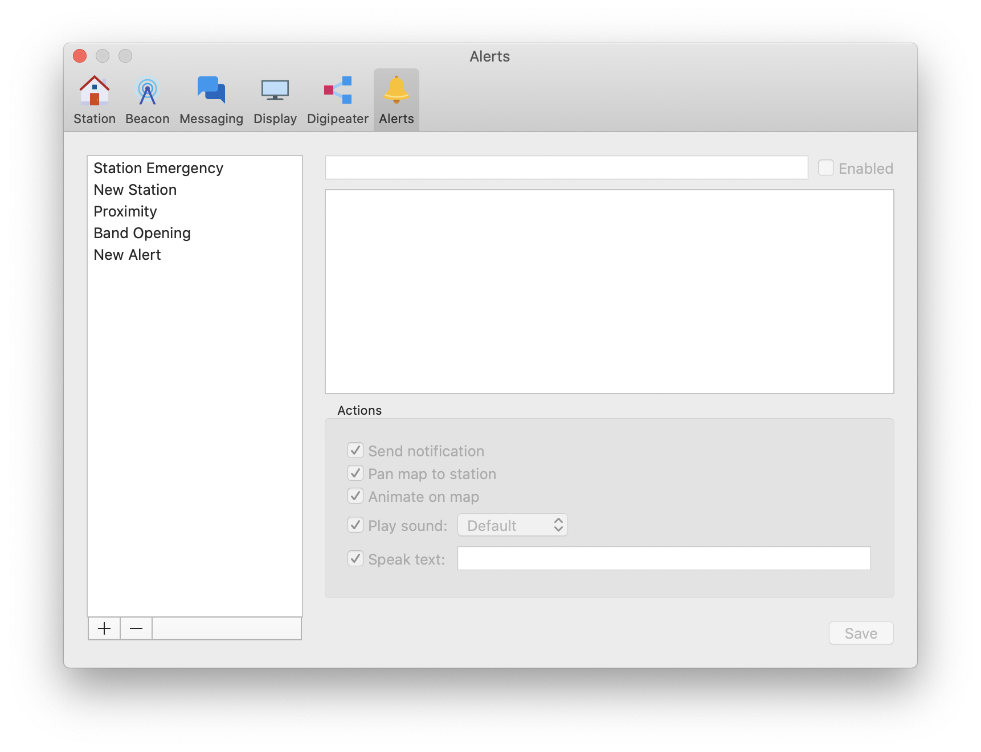This screenshot has height=752, width=981.
Task: Toggle the Enabled checkbox
Action: (x=826, y=168)
